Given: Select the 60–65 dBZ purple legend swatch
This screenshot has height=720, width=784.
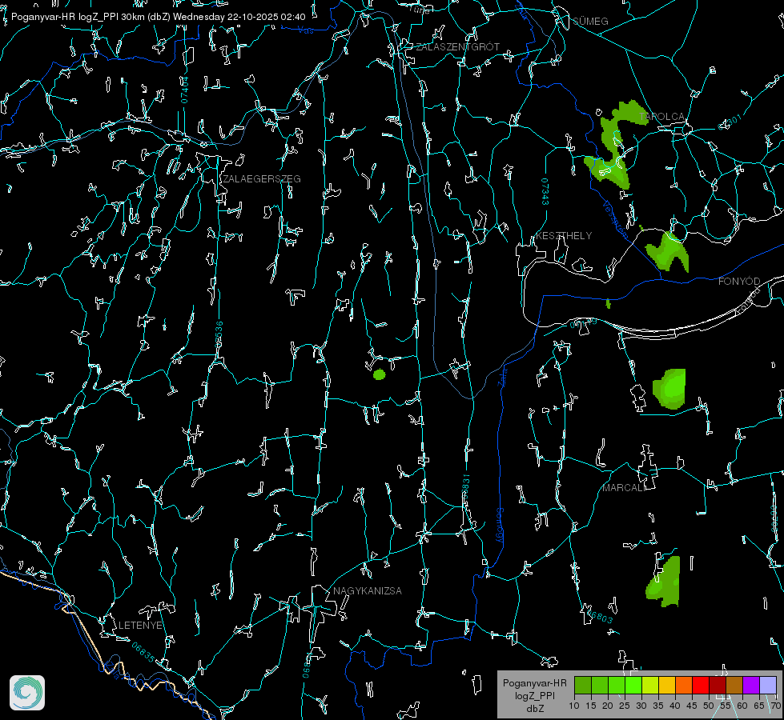Looking at the screenshot, I should (751, 685).
